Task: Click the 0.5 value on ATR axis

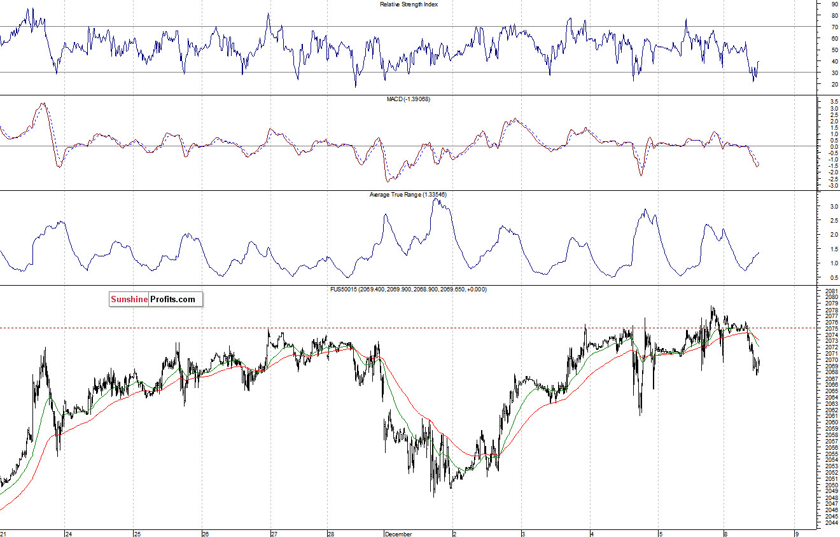Action: (x=834, y=277)
